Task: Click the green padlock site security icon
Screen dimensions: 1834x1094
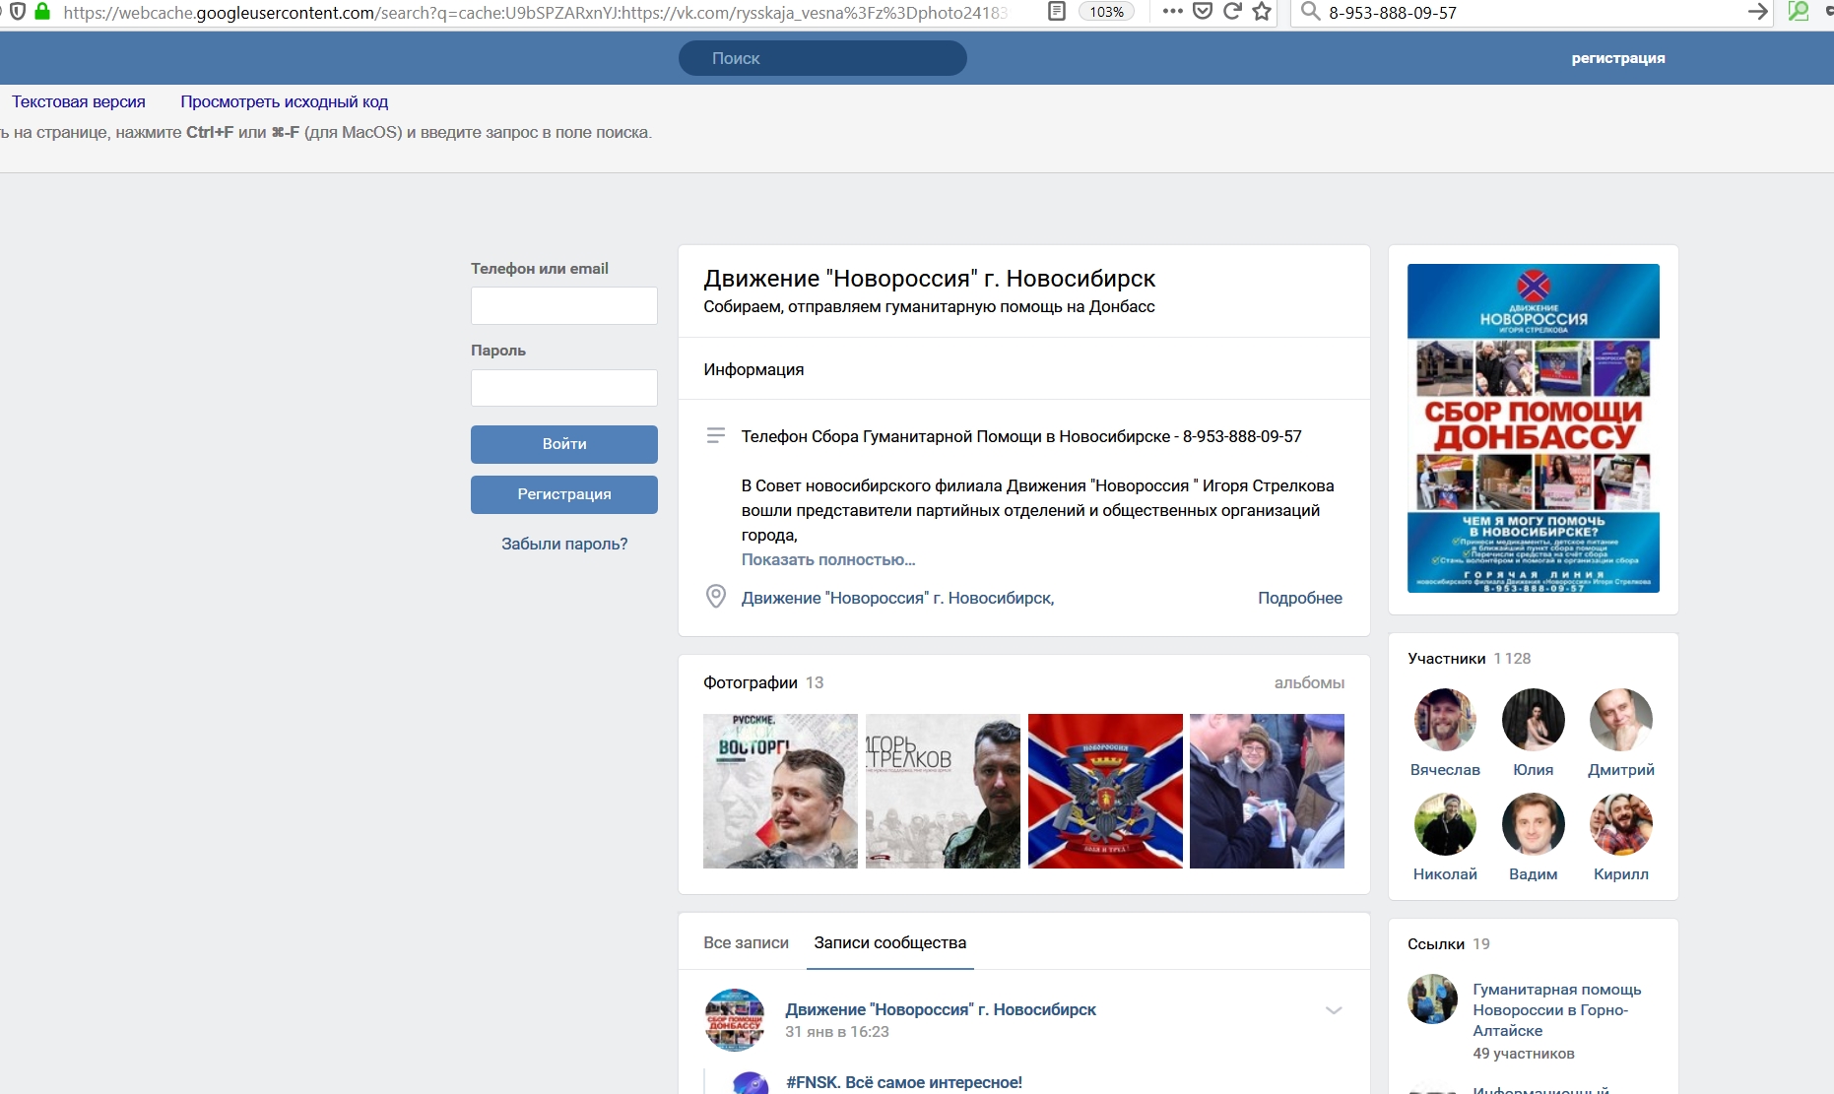Action: coord(42,12)
